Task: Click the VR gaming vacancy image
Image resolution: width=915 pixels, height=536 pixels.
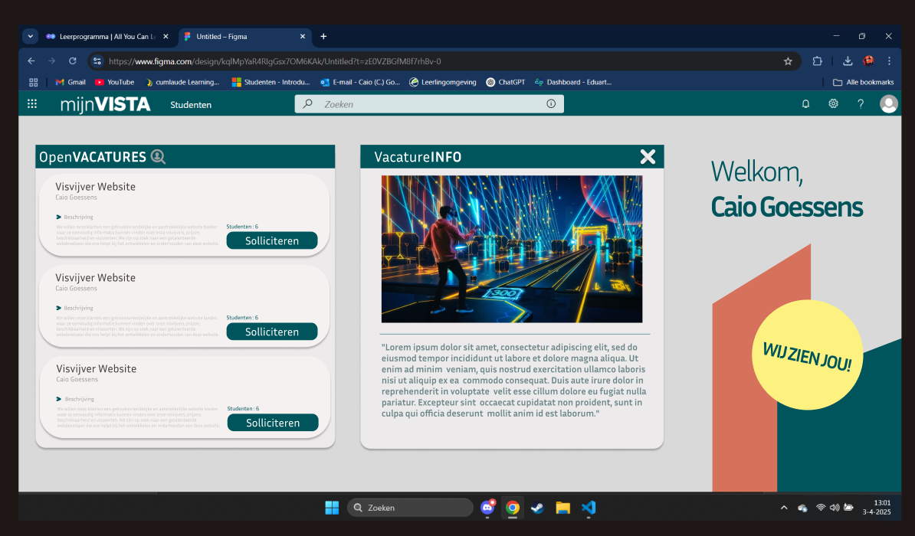Action: (512, 249)
